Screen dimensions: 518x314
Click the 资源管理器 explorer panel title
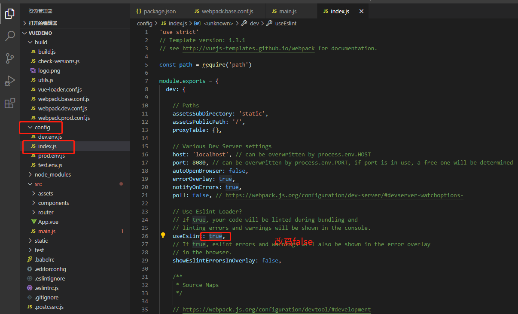click(x=40, y=11)
